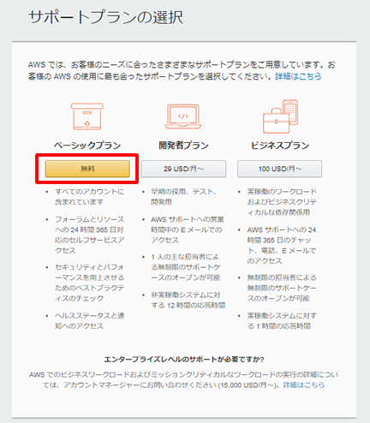Click the 非実稼働システム 12 時間 response bullet
The height and width of the screenshot is (423, 370).
coord(188,301)
